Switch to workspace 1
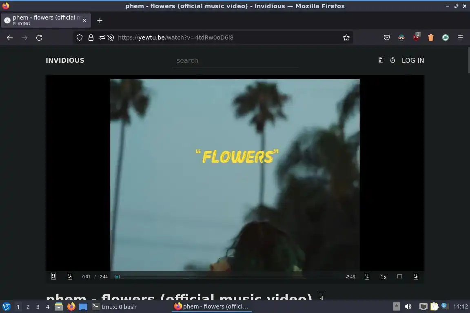The width and height of the screenshot is (470, 313). pyautogui.click(x=18, y=307)
